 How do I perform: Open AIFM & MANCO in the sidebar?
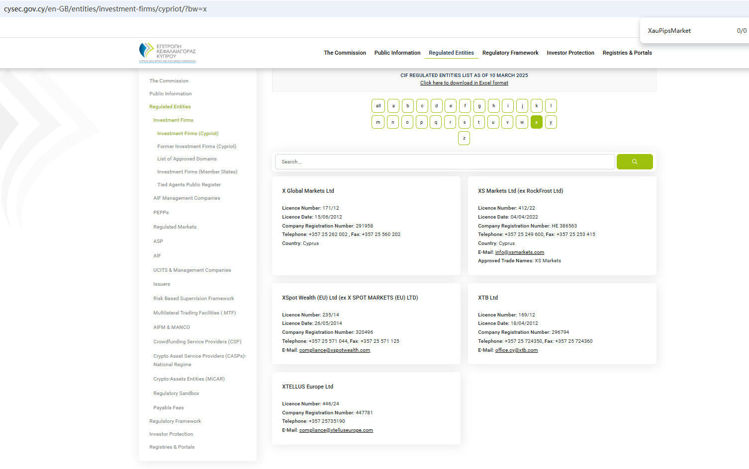172,327
